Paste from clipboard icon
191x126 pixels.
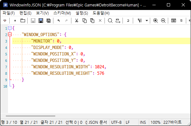92,21
